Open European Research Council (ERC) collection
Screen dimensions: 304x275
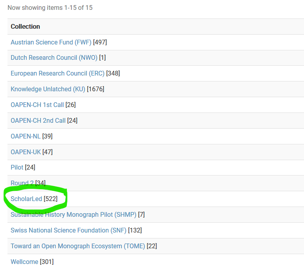[57, 73]
